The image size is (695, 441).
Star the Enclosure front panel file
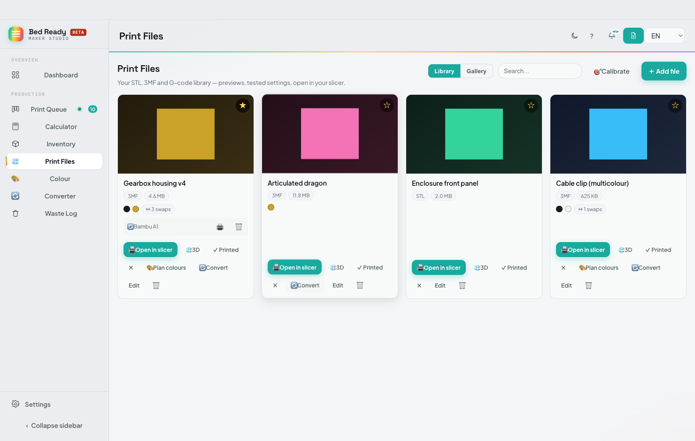point(531,106)
